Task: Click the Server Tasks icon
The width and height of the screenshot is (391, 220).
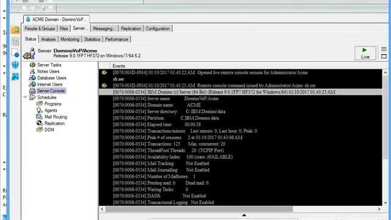Action: [x=32, y=65]
